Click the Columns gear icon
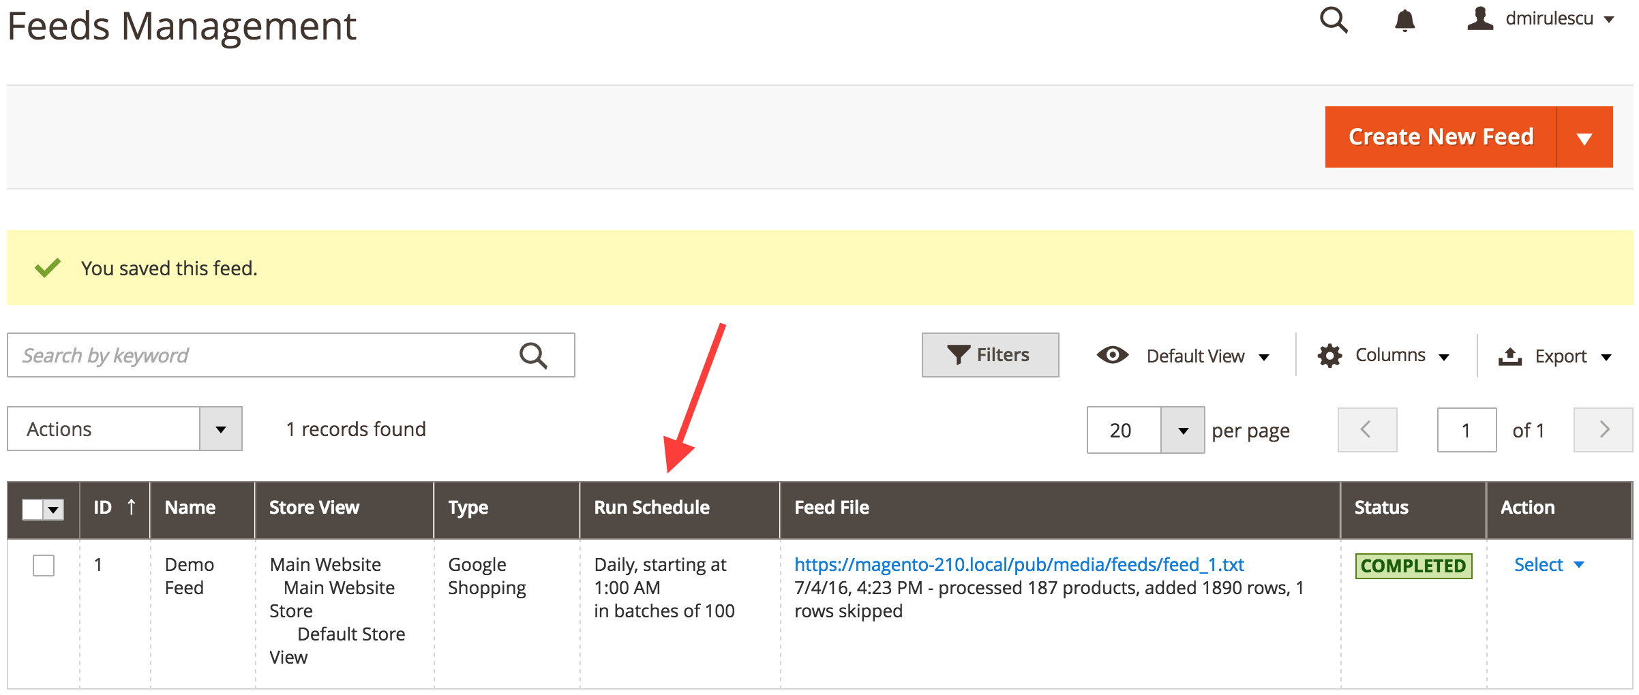Screen dimensions: 1639x695 (x=1329, y=356)
